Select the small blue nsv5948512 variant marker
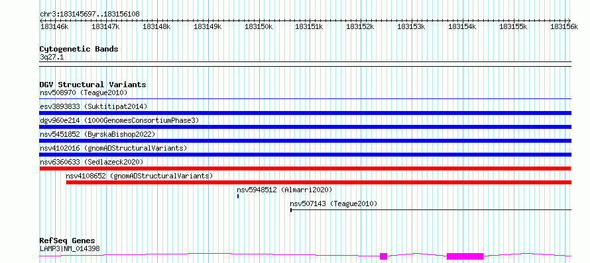The width and height of the screenshot is (590, 263). [238, 196]
